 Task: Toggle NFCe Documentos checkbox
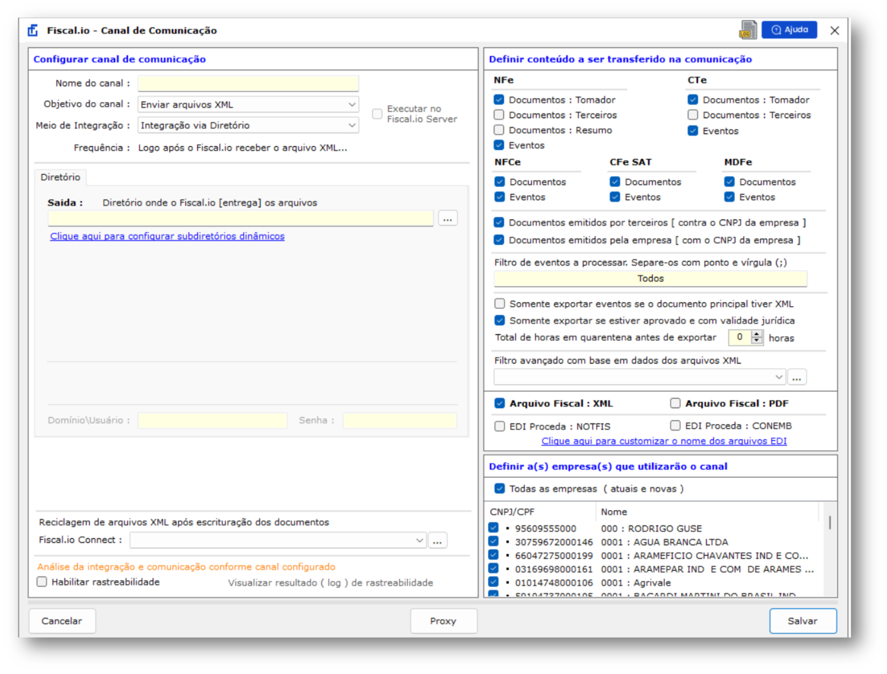(x=499, y=181)
